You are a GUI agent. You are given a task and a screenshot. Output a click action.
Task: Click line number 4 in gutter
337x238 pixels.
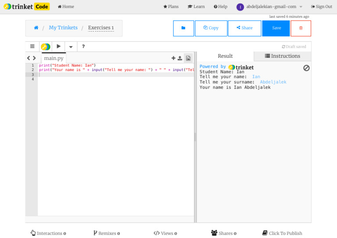32,79
